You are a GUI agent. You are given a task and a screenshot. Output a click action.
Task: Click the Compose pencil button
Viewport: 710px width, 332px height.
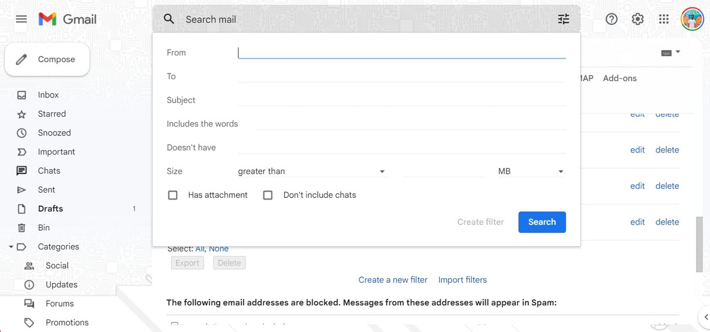(47, 59)
